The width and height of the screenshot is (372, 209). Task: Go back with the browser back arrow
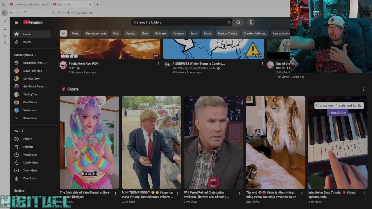(x=11, y=13)
